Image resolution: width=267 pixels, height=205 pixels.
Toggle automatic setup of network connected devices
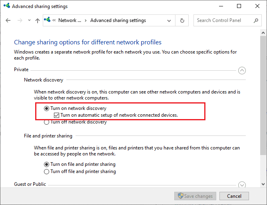(56, 115)
